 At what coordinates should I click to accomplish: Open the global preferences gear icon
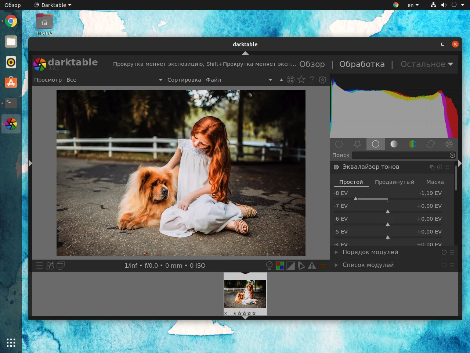[x=322, y=80]
